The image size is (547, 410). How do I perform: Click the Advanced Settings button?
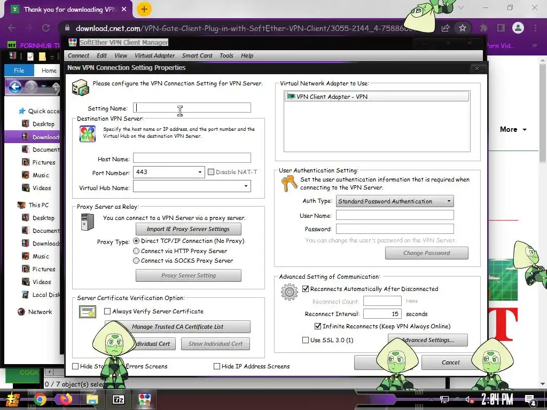coord(428,340)
